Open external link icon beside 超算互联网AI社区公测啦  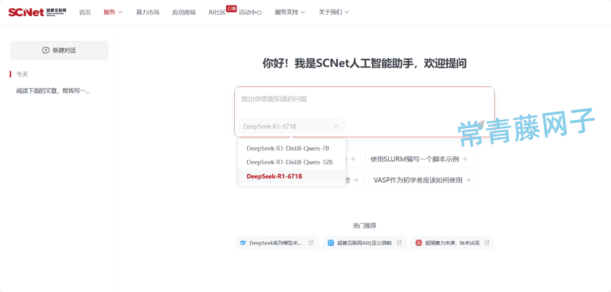pyautogui.click(x=399, y=243)
